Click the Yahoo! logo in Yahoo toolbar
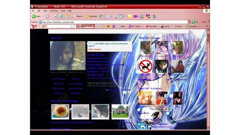The height and width of the screenshot is (135, 240). 34,26
